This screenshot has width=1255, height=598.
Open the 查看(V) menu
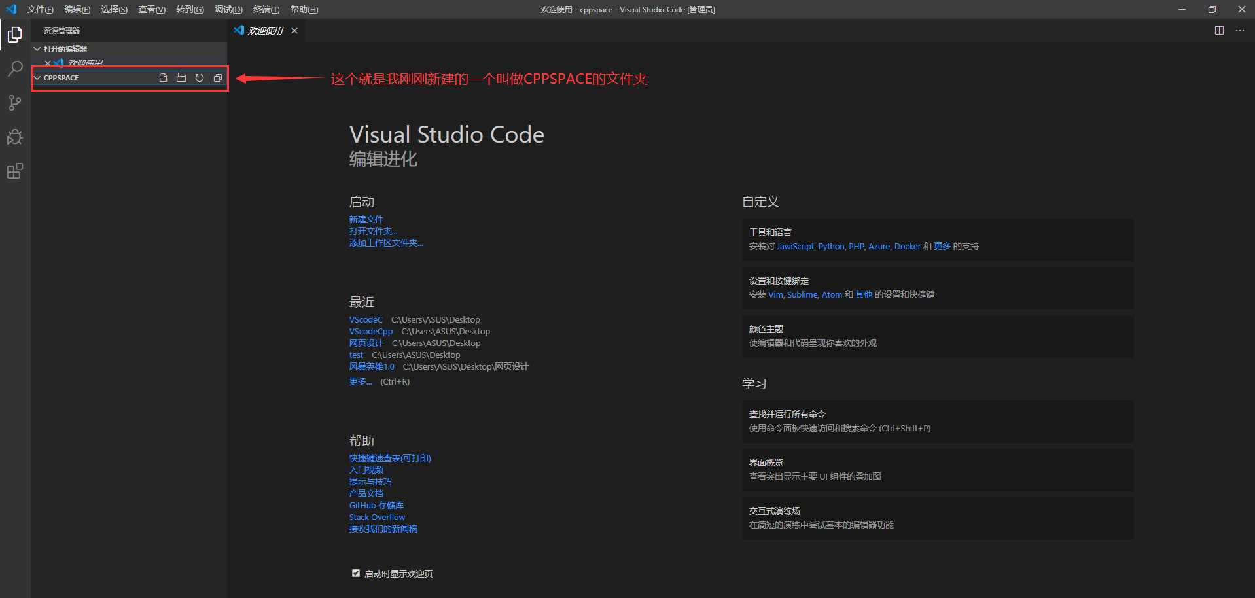151,9
